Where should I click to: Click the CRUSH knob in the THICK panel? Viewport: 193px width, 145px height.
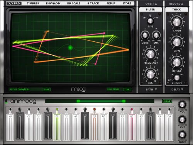coord(177,22)
